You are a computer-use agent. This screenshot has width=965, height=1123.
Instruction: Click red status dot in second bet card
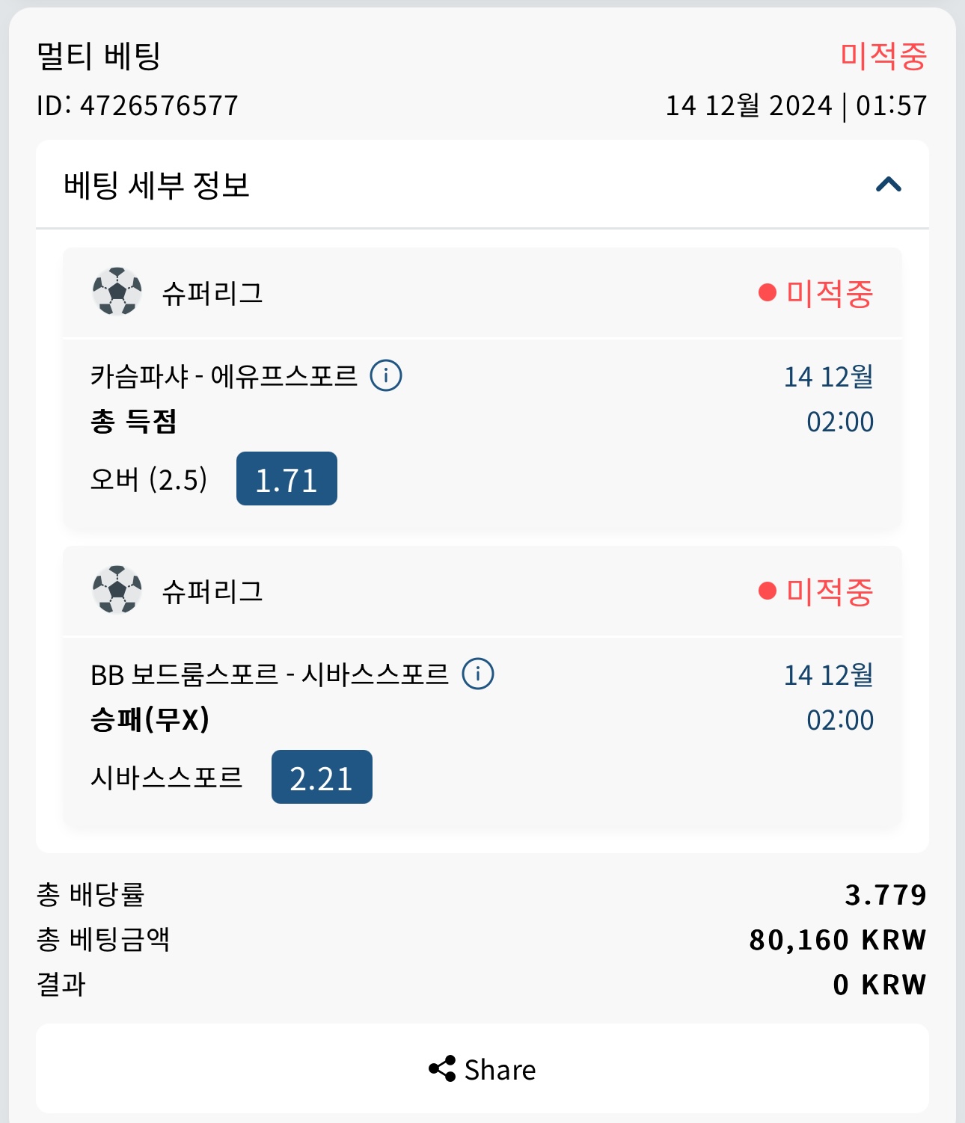tap(767, 591)
